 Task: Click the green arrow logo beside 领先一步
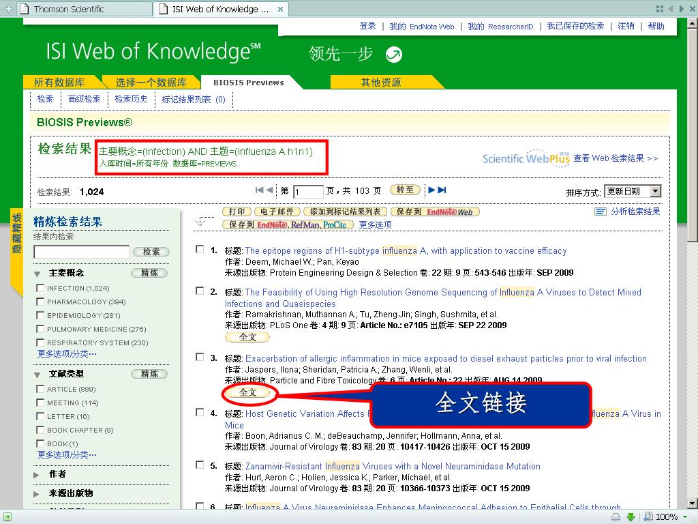point(393,55)
